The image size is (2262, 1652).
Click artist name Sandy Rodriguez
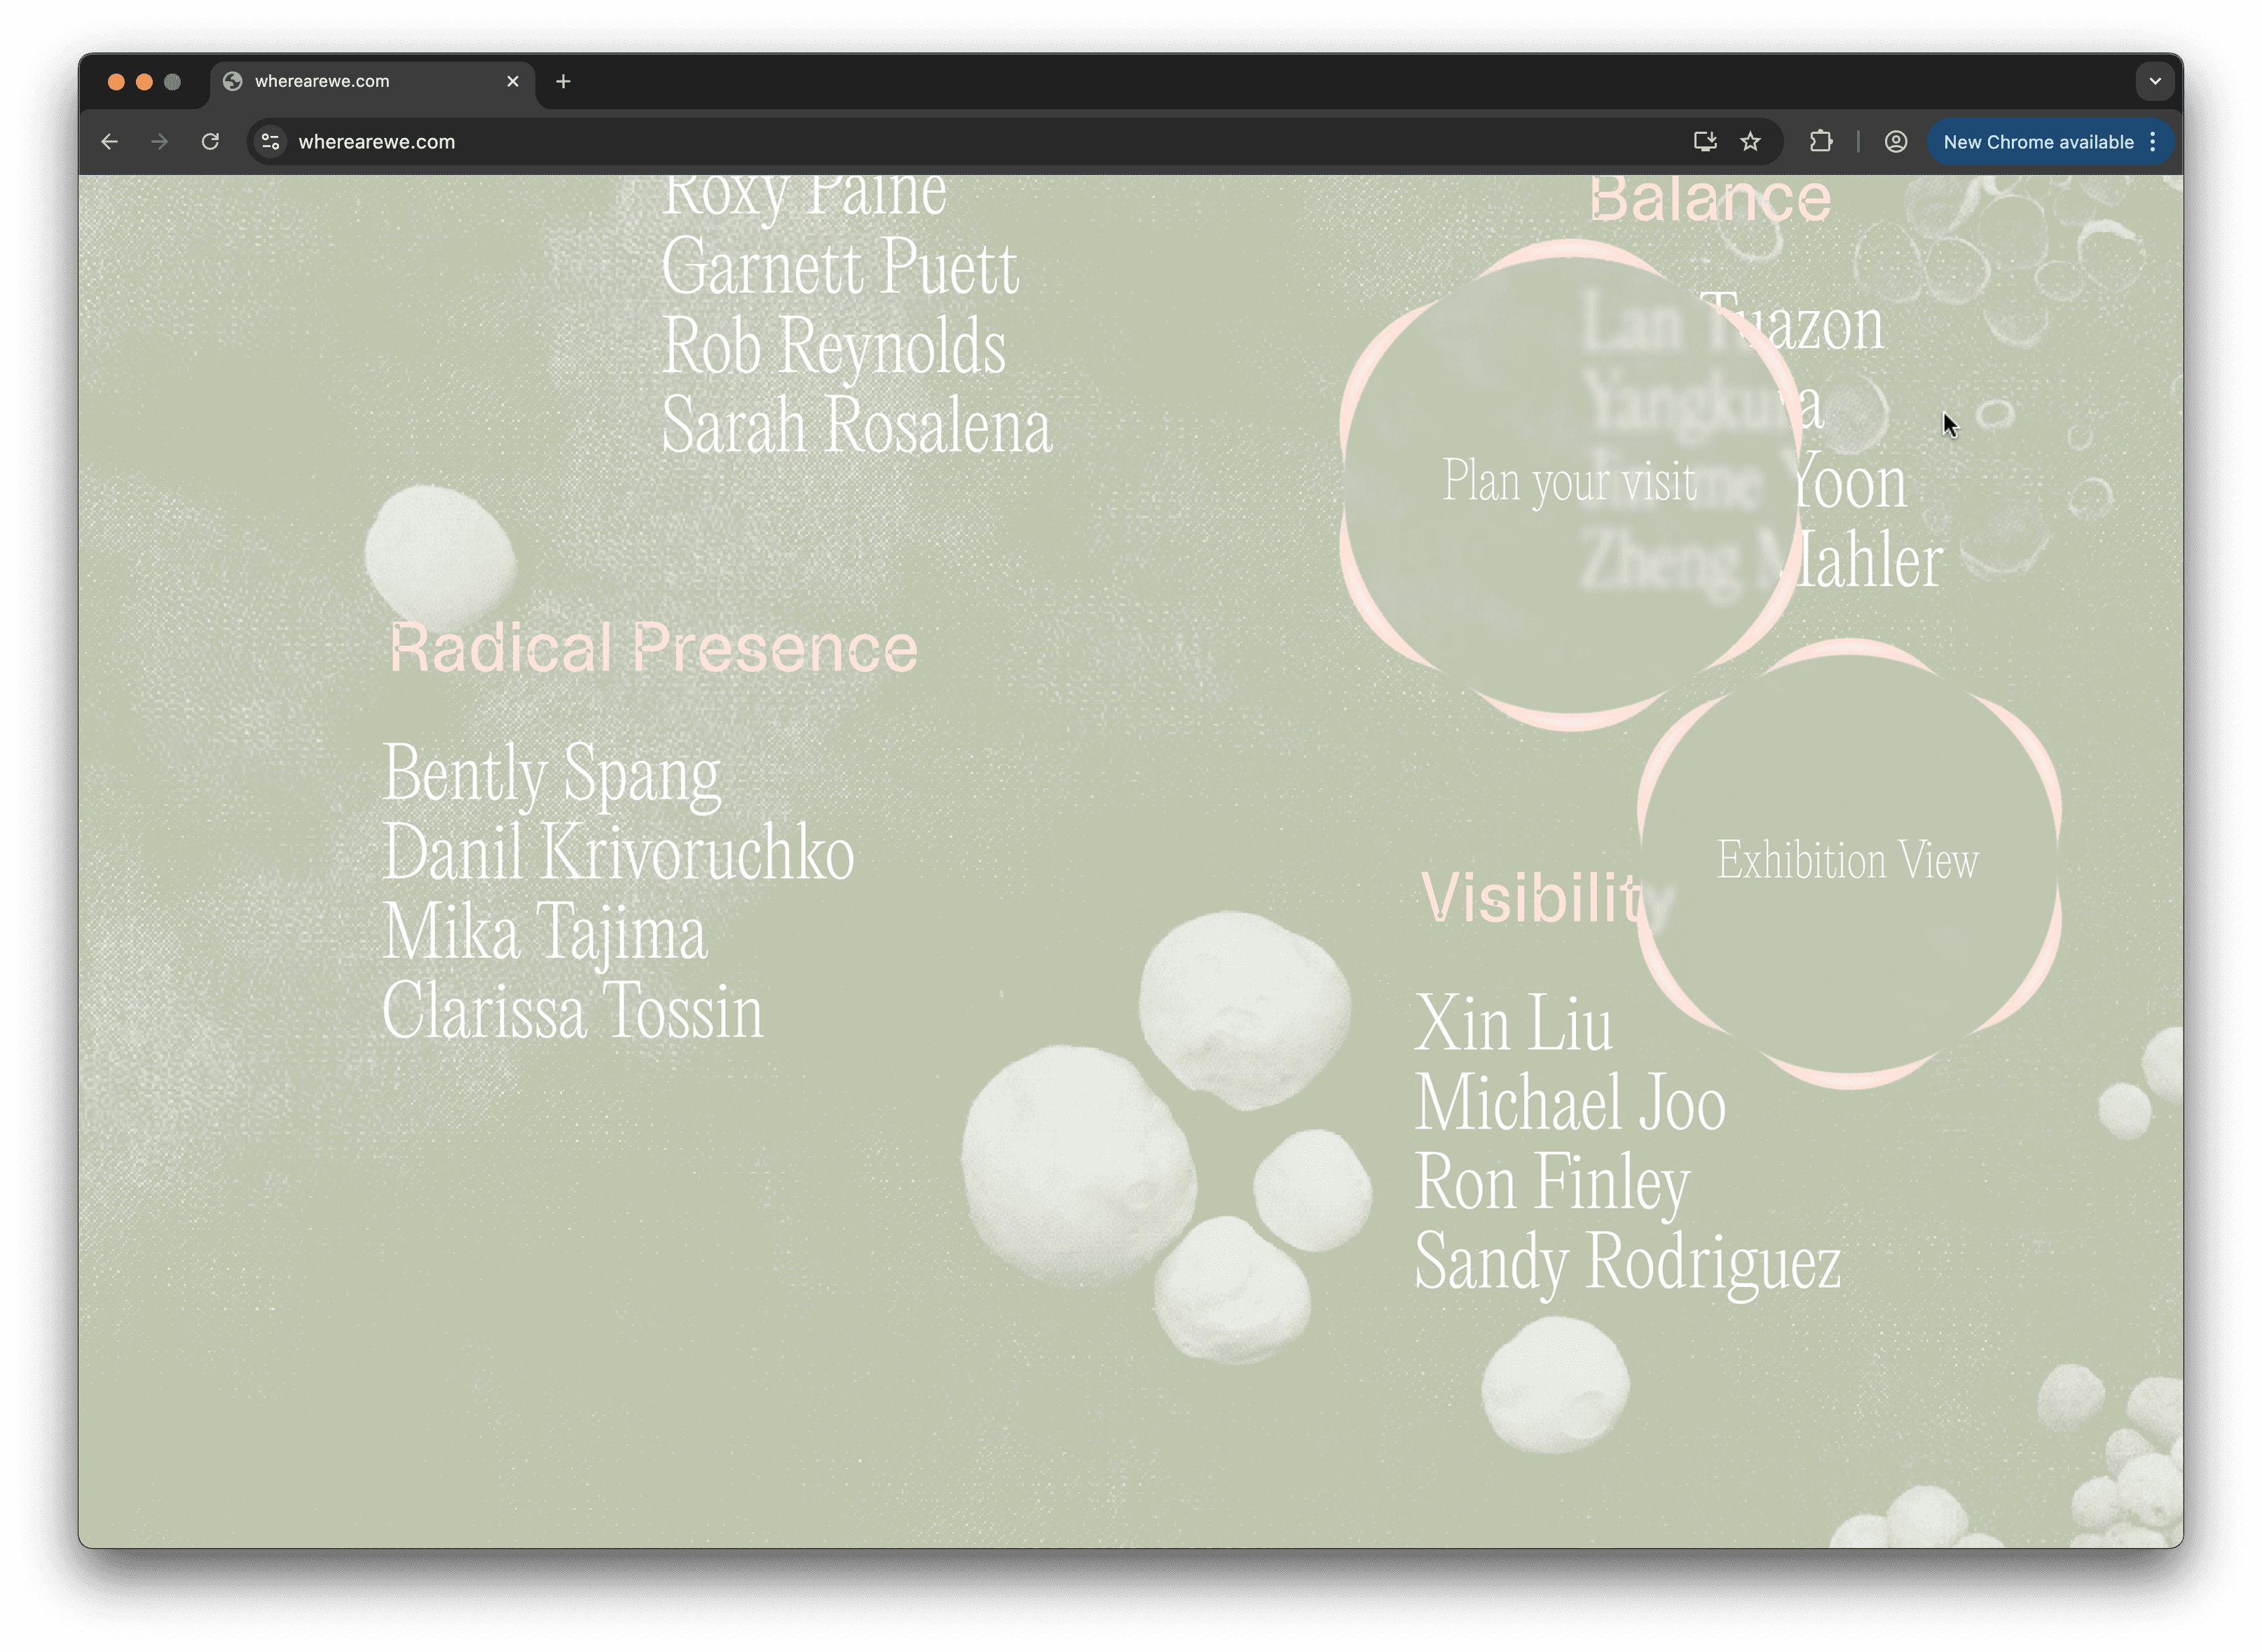tap(1627, 1262)
